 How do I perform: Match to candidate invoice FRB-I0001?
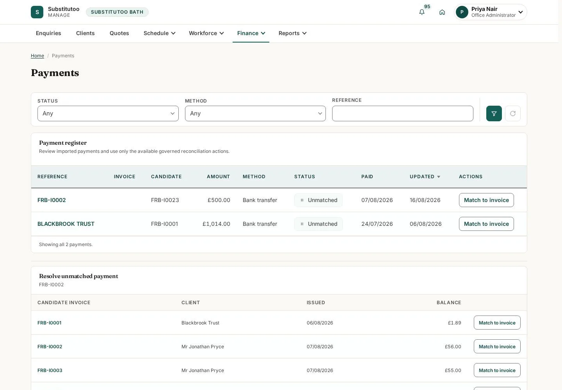497,323
